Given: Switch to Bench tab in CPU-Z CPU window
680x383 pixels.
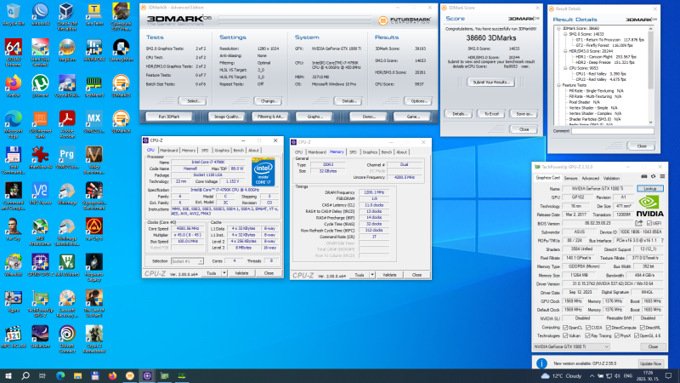Looking at the screenshot, I should click(x=239, y=151).
